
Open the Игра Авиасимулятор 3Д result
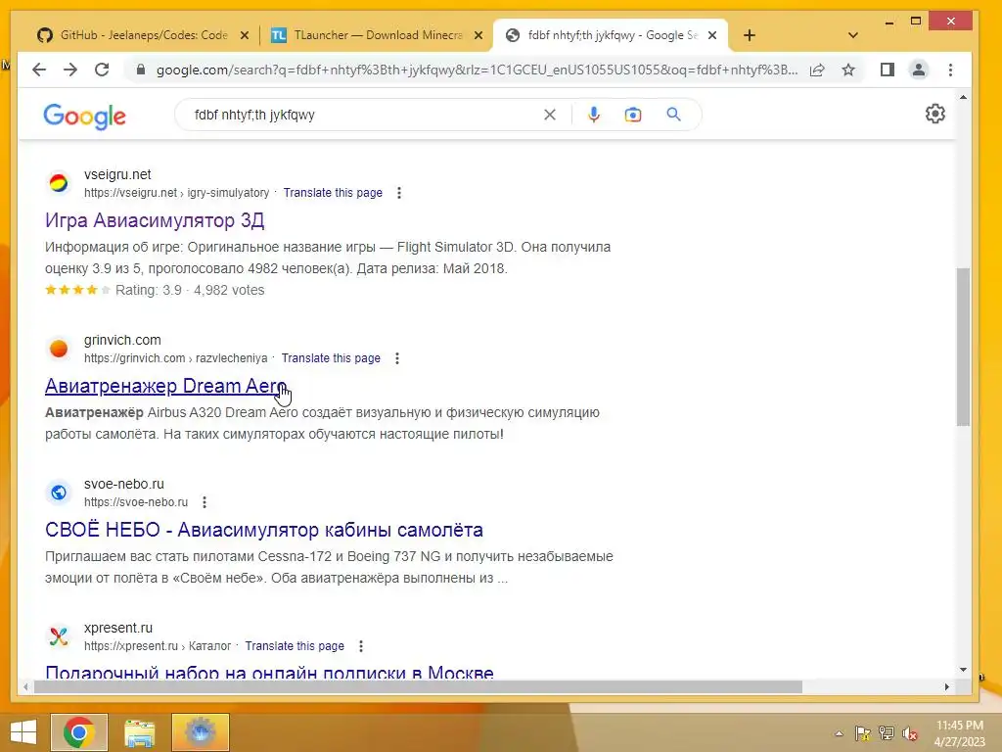point(155,220)
